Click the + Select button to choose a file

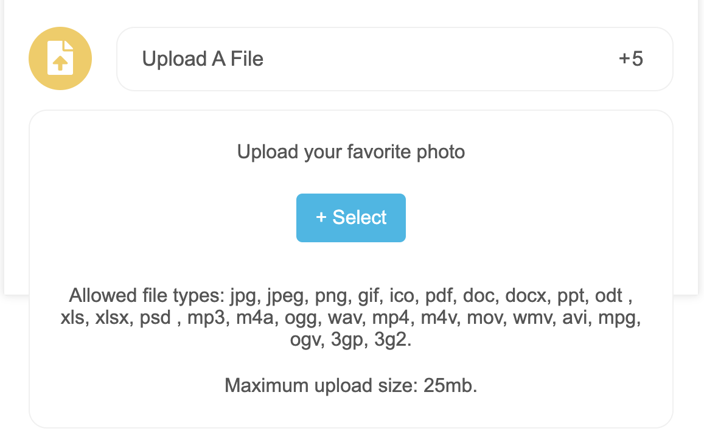tap(351, 217)
